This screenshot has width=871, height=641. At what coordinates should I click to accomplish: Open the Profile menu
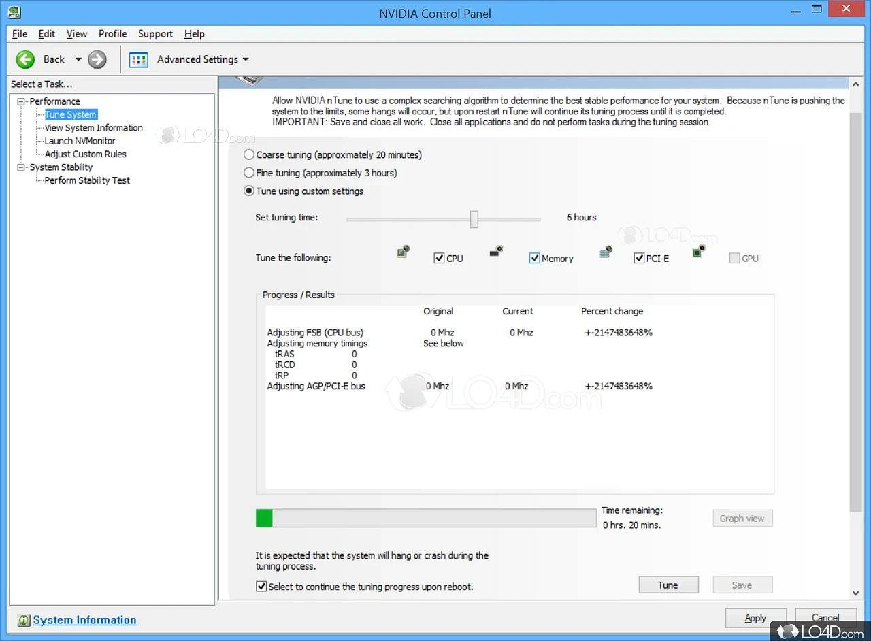click(112, 34)
